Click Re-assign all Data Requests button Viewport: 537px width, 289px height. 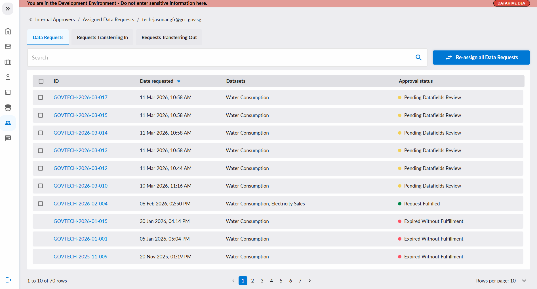[481, 58]
